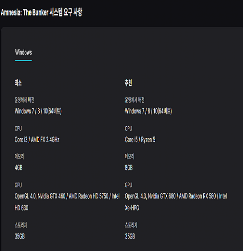Click the 8GB memory value
243x251 pixels.
click(x=129, y=167)
